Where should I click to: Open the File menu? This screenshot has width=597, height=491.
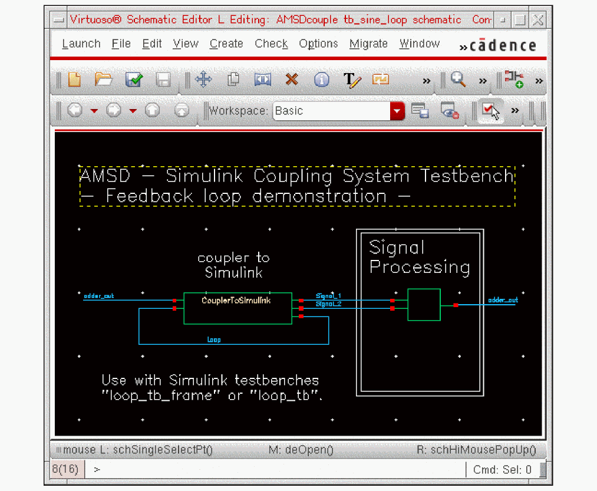[x=121, y=44]
